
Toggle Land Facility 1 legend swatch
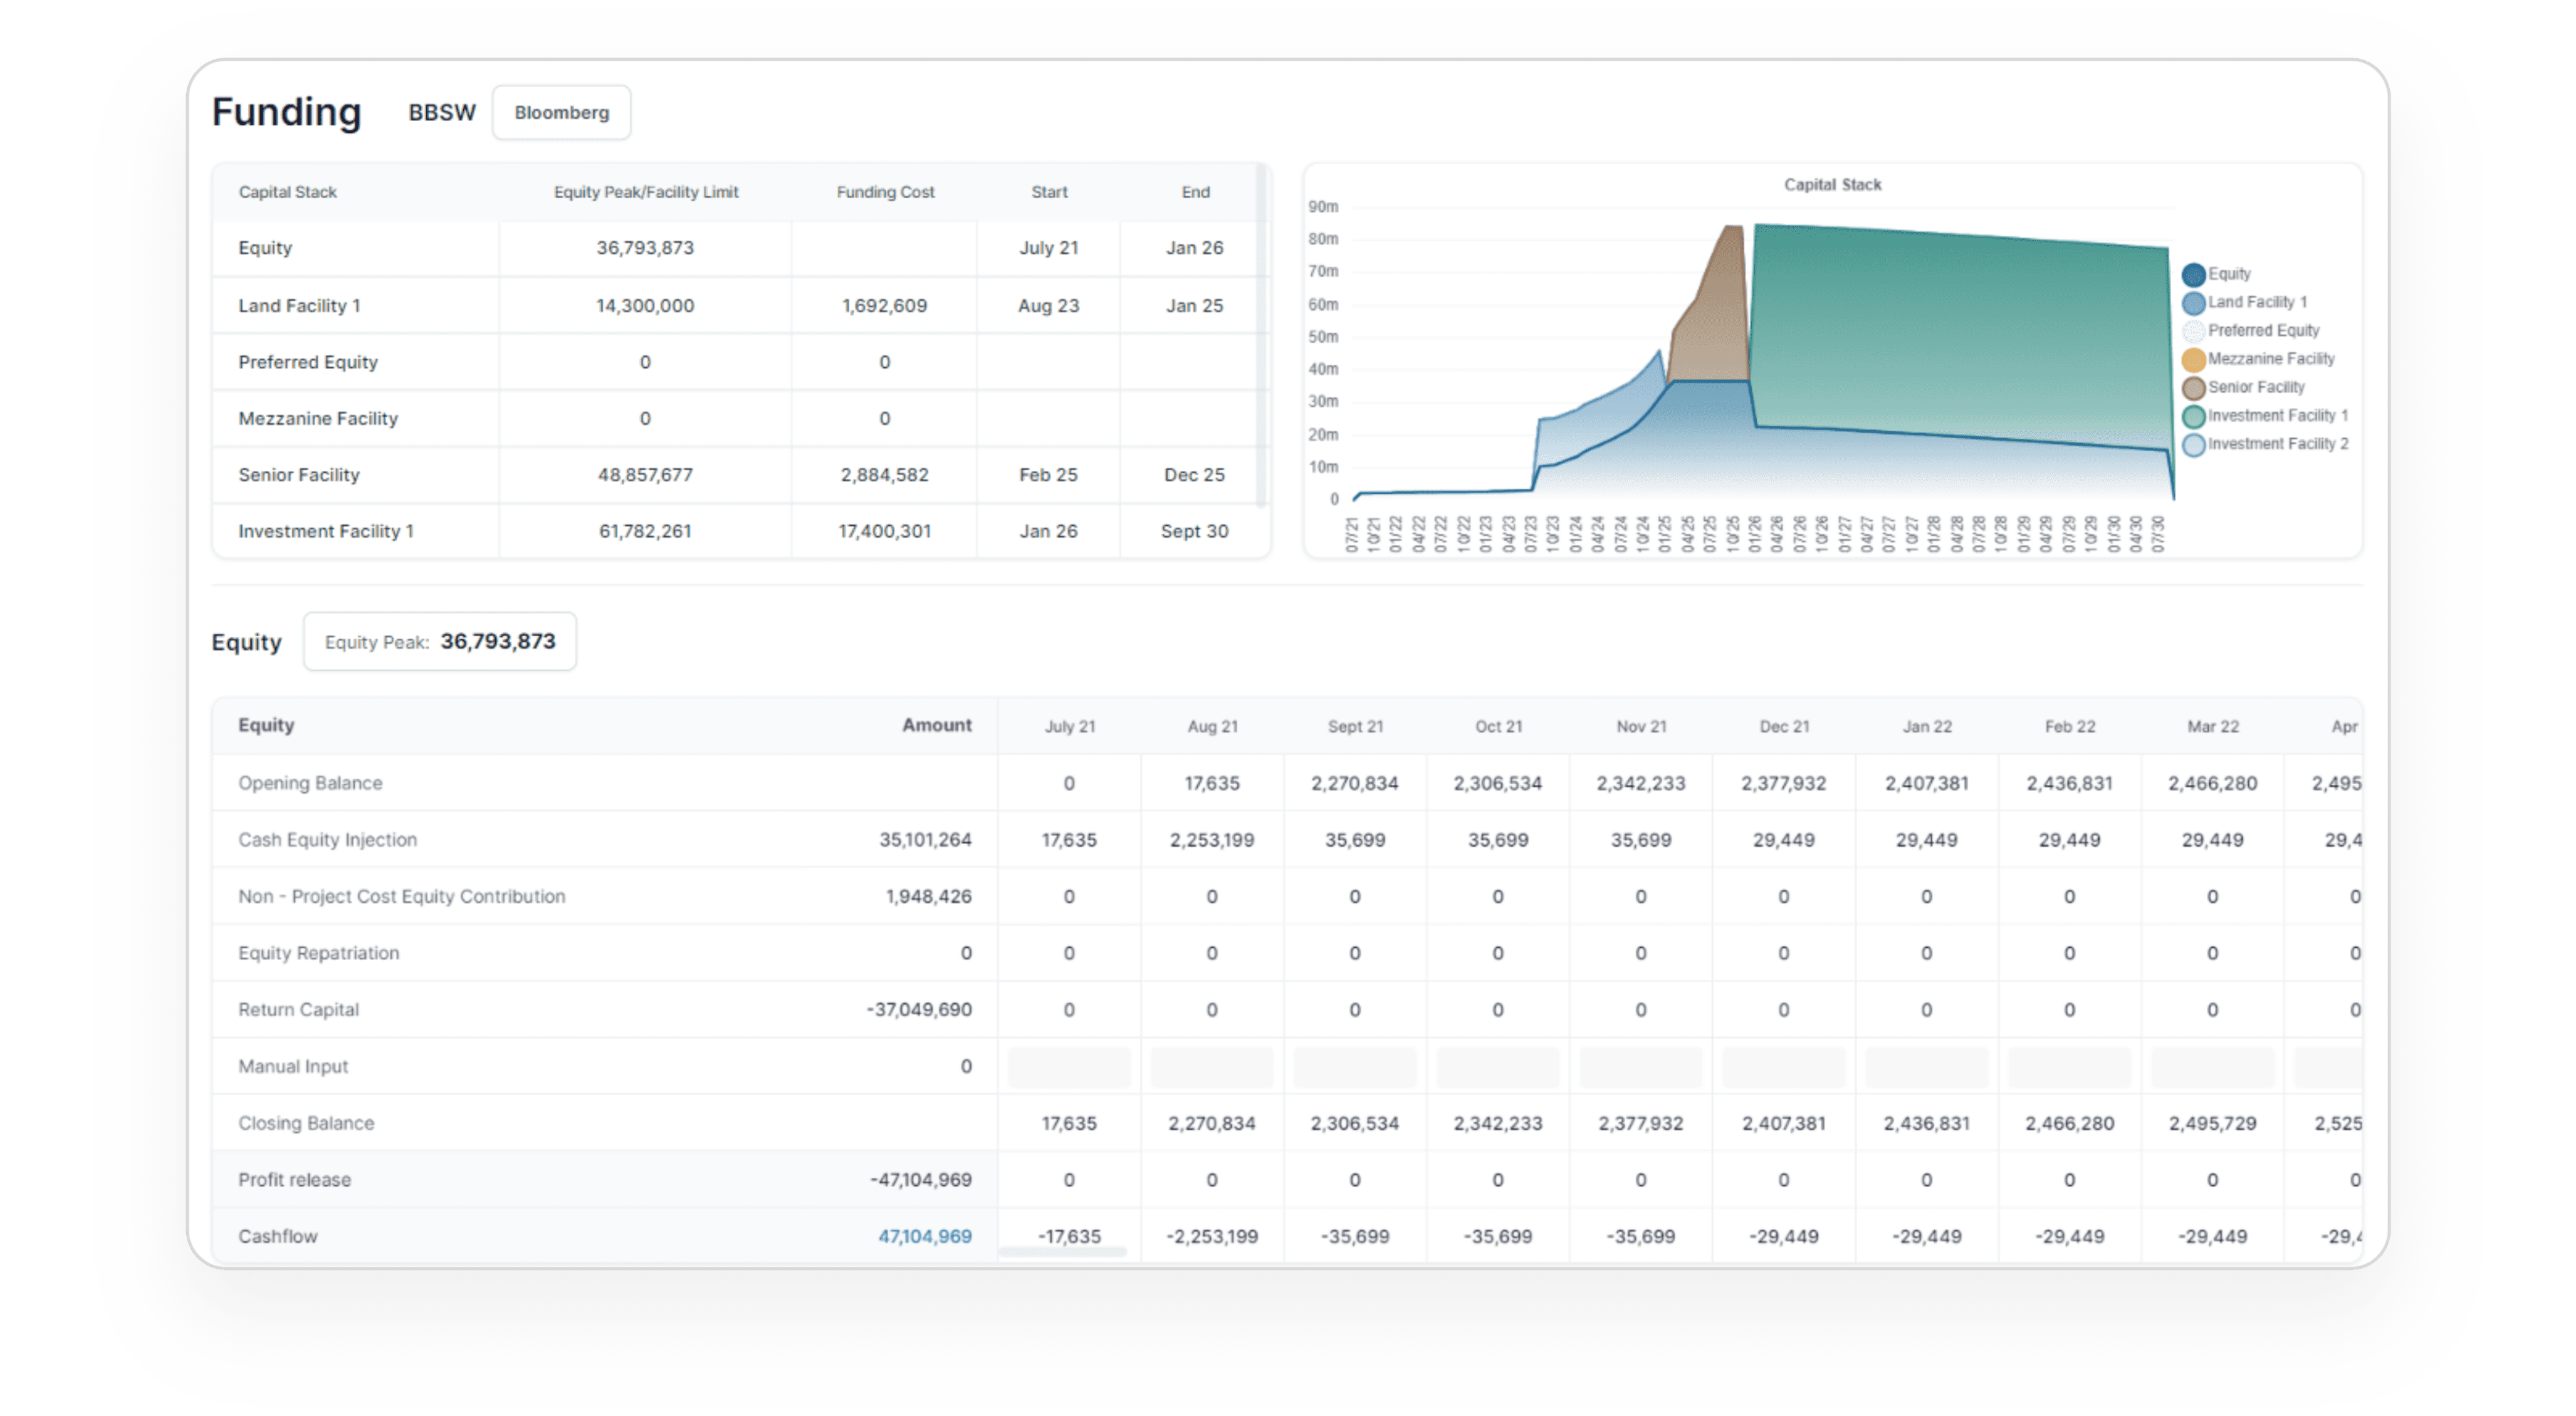coord(2194,302)
